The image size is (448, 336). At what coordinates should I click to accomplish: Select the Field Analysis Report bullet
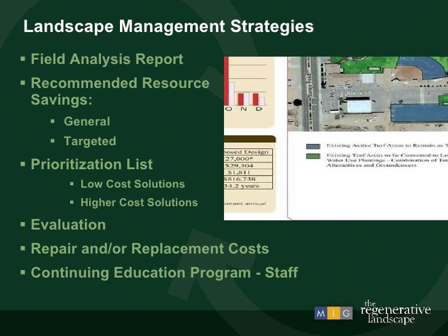pos(107,60)
